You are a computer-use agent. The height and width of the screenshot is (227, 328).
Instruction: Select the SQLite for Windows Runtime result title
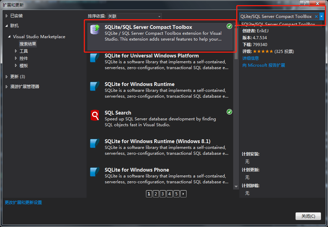click(x=139, y=84)
